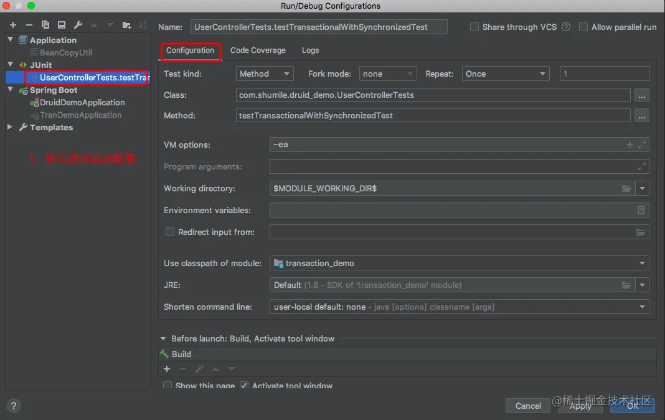Select DruidDemoApplication configuration
665x420 pixels.
[x=82, y=103]
